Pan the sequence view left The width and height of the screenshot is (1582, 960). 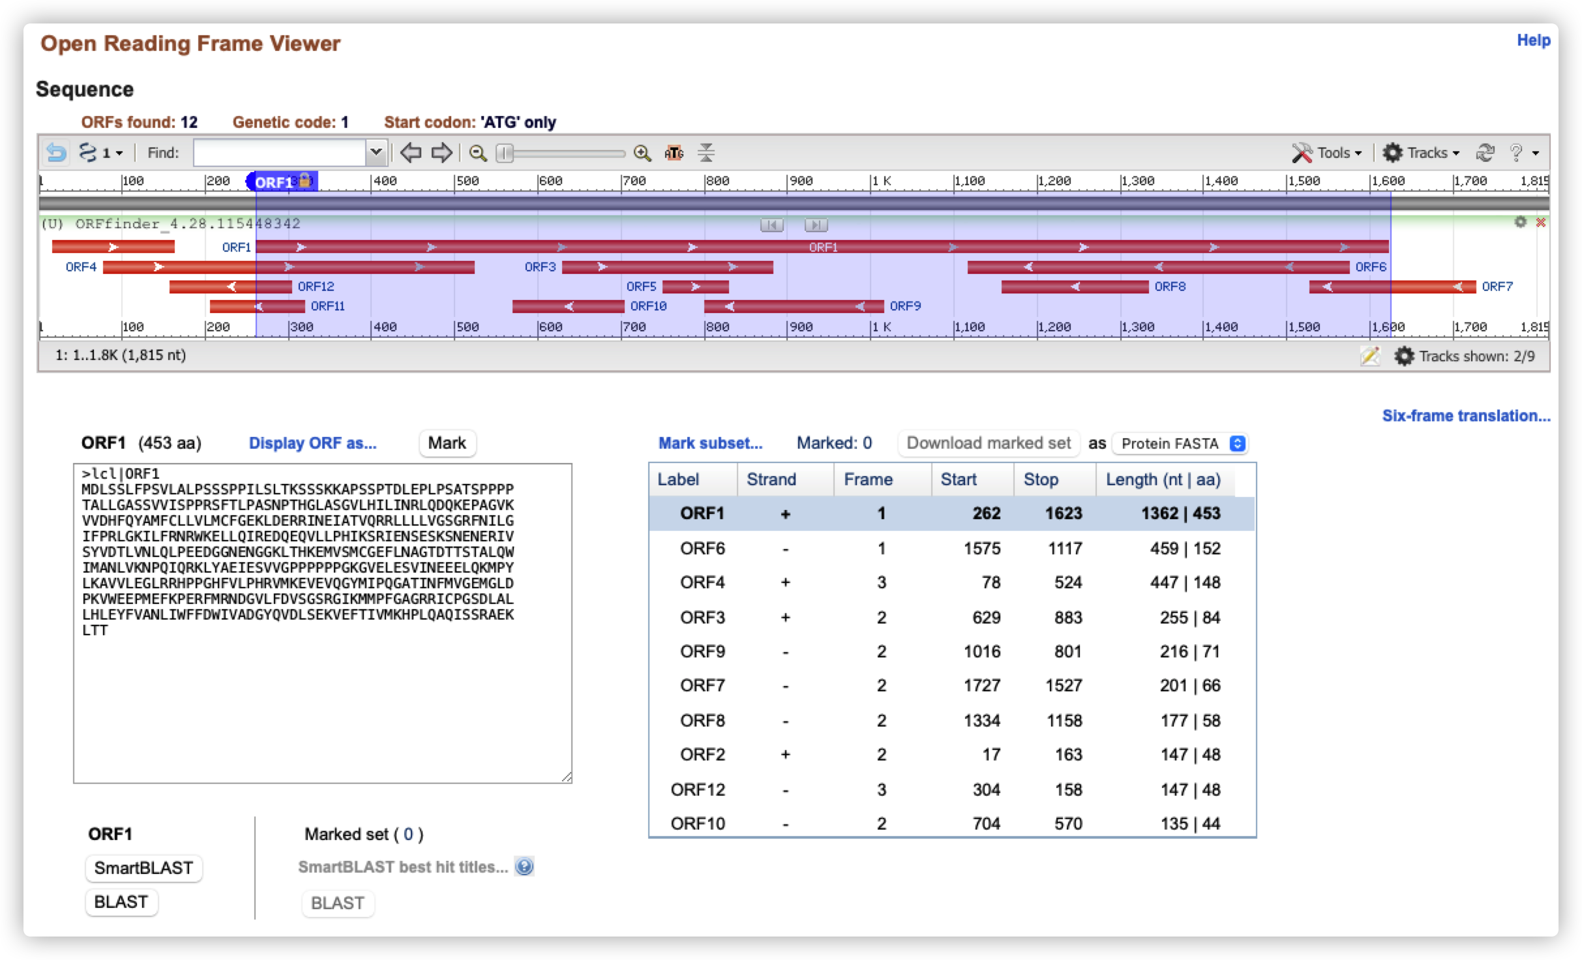410,153
